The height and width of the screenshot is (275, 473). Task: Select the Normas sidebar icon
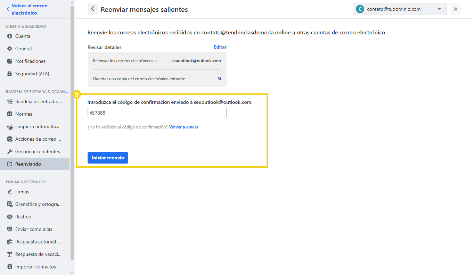click(10, 114)
